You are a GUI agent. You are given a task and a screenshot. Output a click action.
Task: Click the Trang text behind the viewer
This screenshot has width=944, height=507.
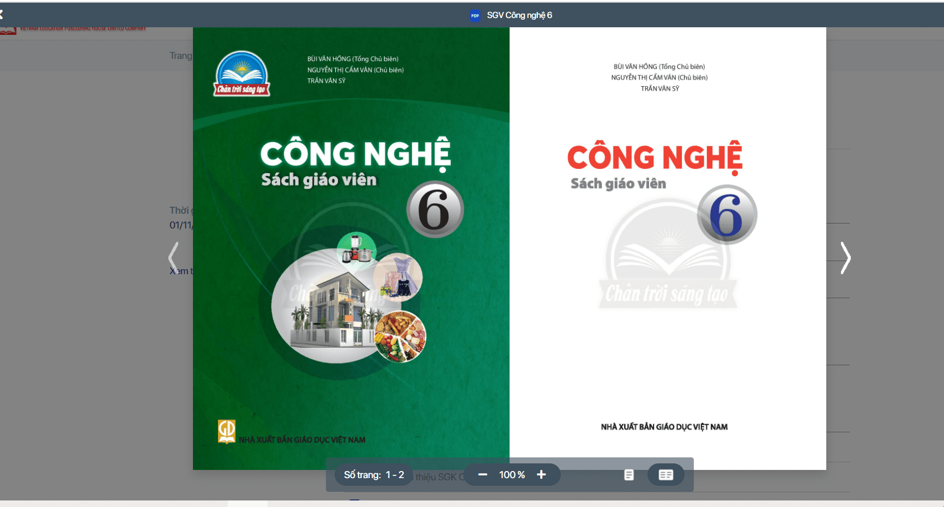coord(180,56)
